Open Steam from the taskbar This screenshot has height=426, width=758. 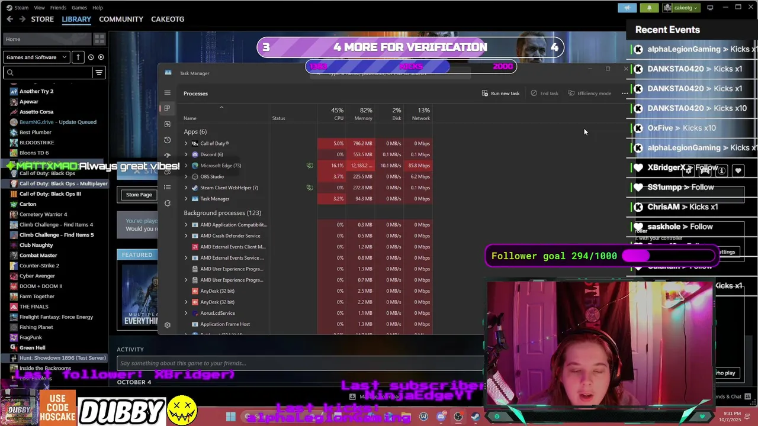click(x=475, y=417)
